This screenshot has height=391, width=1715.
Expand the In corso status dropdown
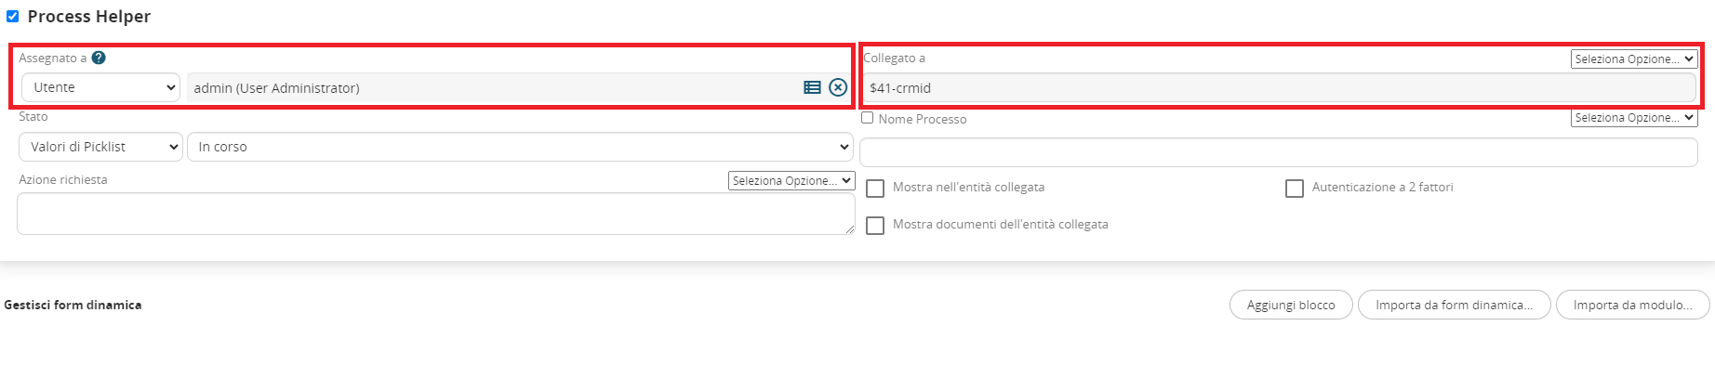(x=520, y=147)
